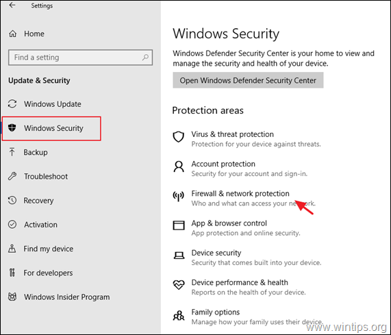Screen dimensions: 391x335
Task: Click the search magnifier icon
Action: tap(145, 58)
